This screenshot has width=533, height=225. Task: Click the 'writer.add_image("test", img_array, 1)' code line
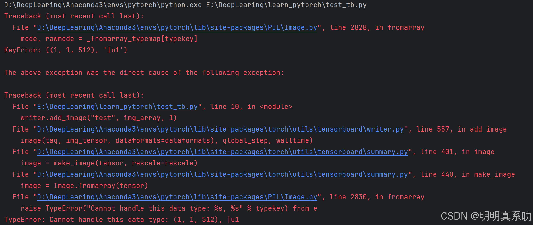pyautogui.click(x=99, y=118)
